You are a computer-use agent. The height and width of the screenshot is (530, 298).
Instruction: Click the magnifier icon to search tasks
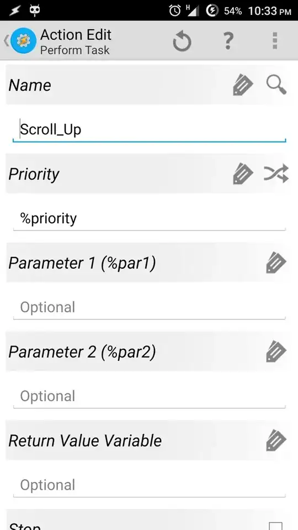pos(276,85)
